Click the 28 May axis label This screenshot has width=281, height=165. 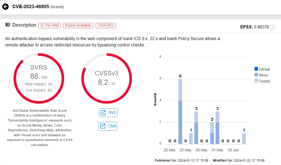[x=202, y=150]
